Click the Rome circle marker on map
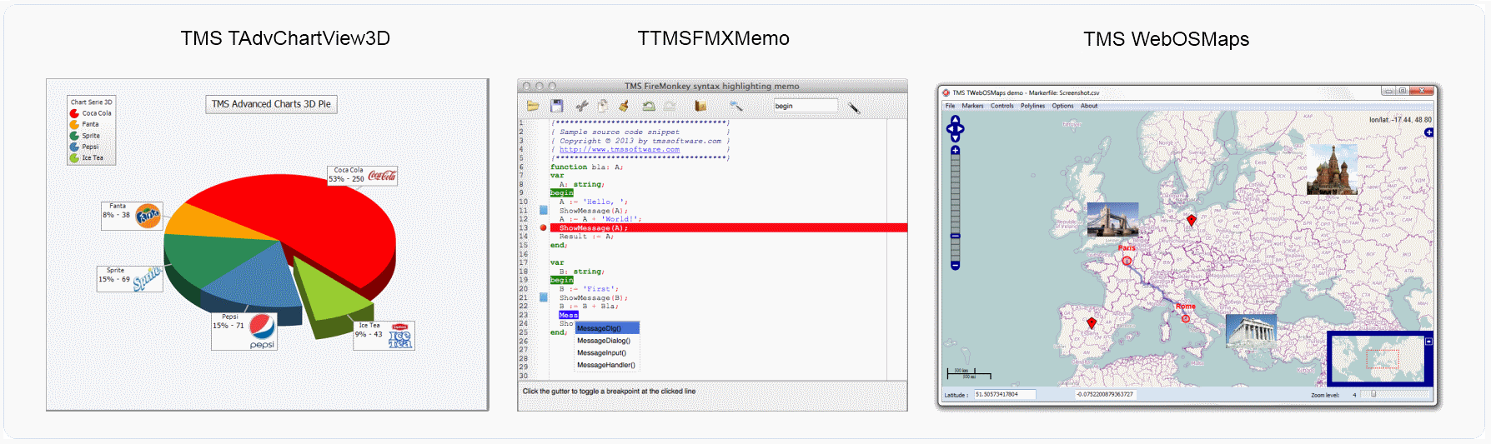The image size is (1491, 444). (1186, 318)
